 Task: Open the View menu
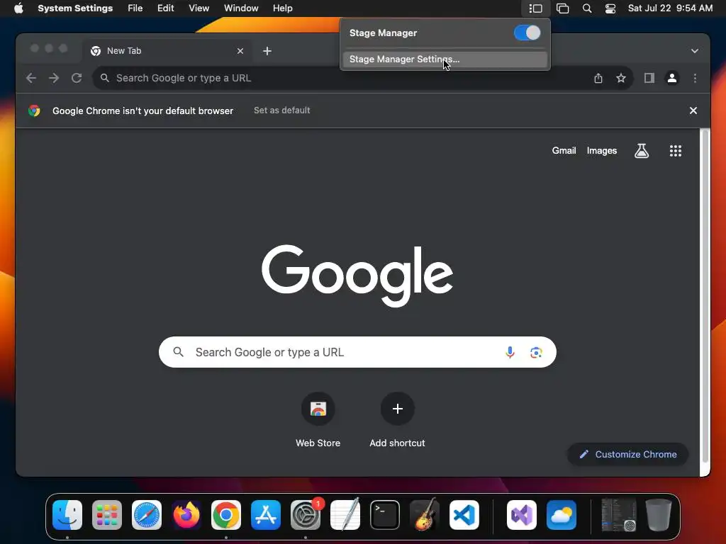(199, 8)
